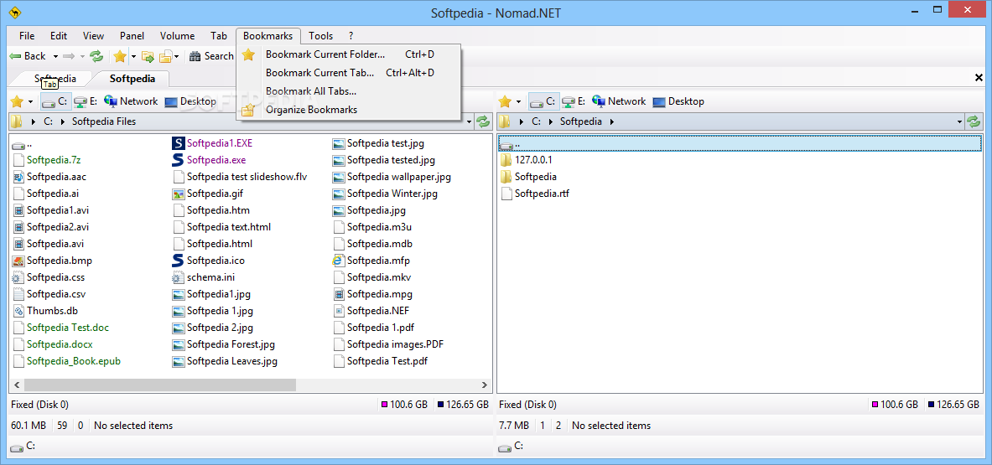The width and height of the screenshot is (992, 465).
Task: Click left panel bookmarks star icon
Action: tap(17, 101)
